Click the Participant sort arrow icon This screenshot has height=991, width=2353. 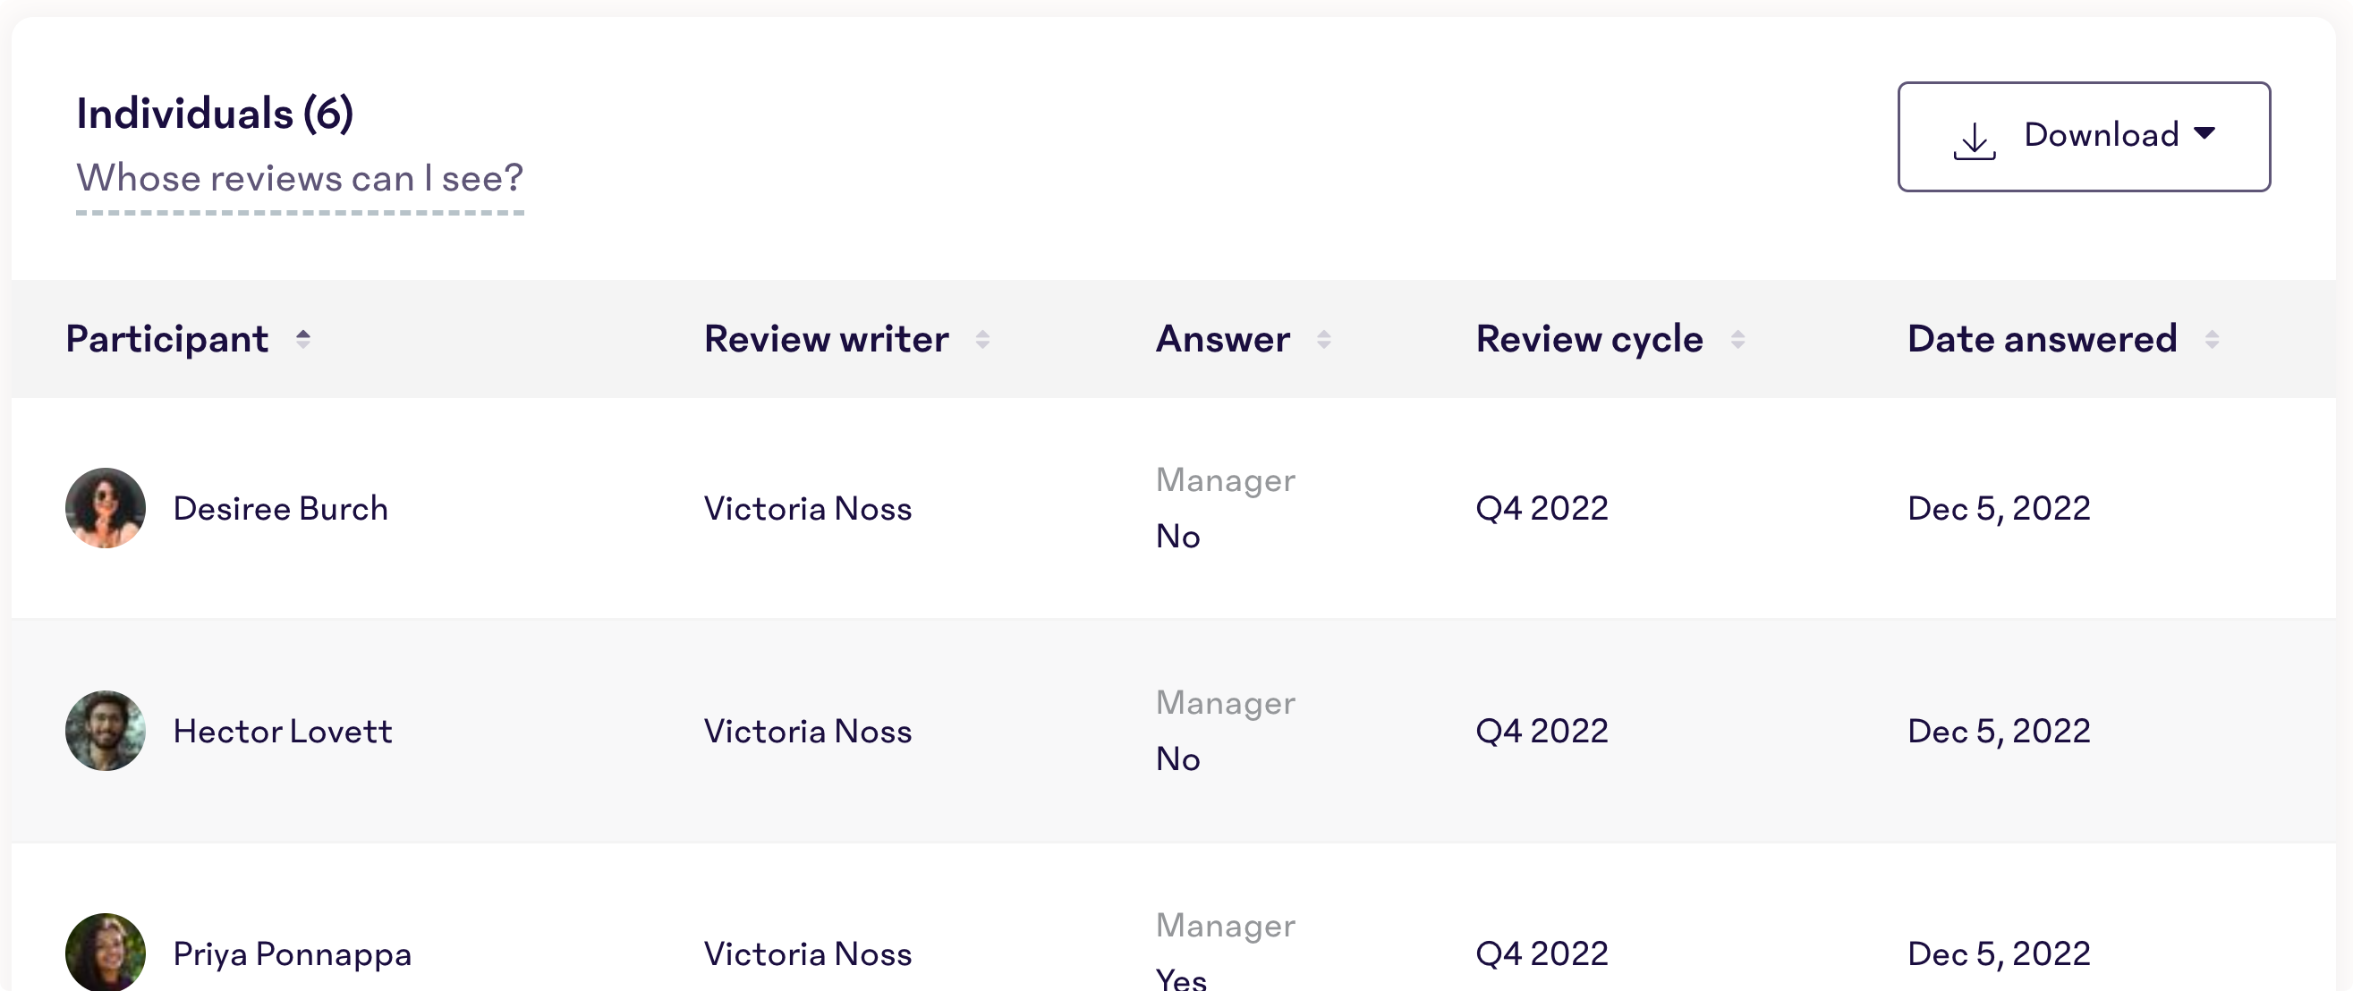(303, 340)
